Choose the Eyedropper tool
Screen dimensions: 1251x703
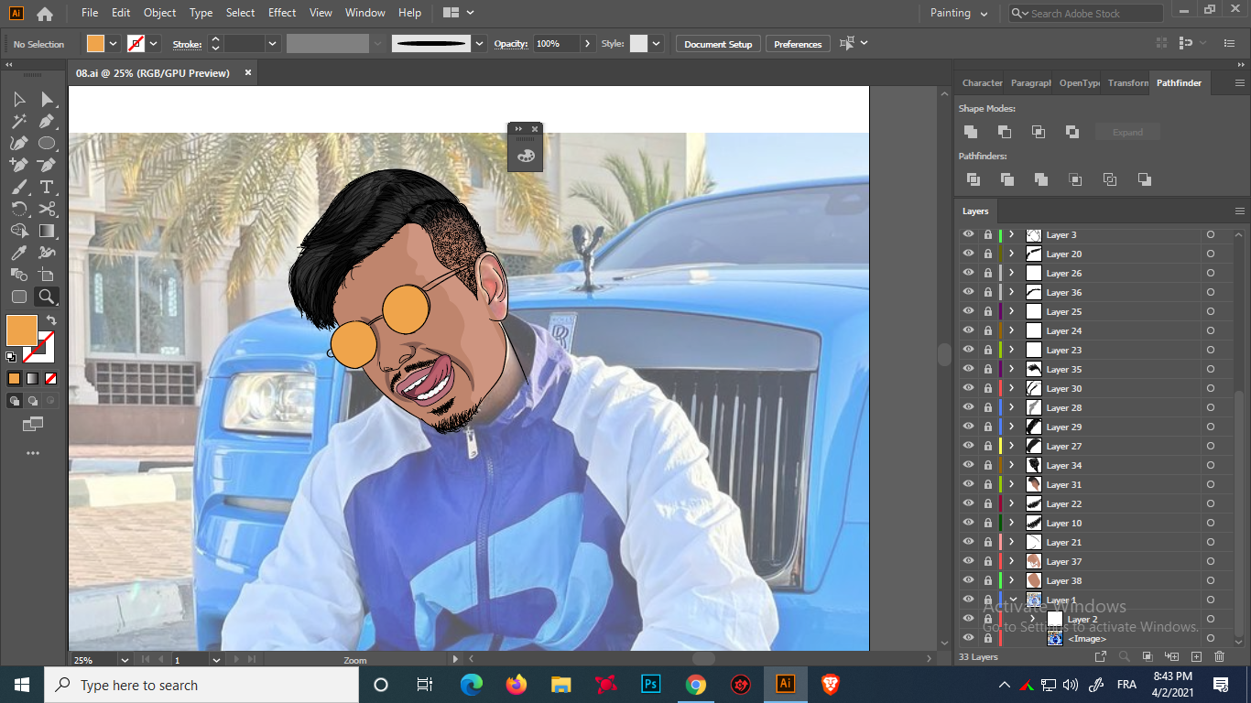[x=18, y=253]
